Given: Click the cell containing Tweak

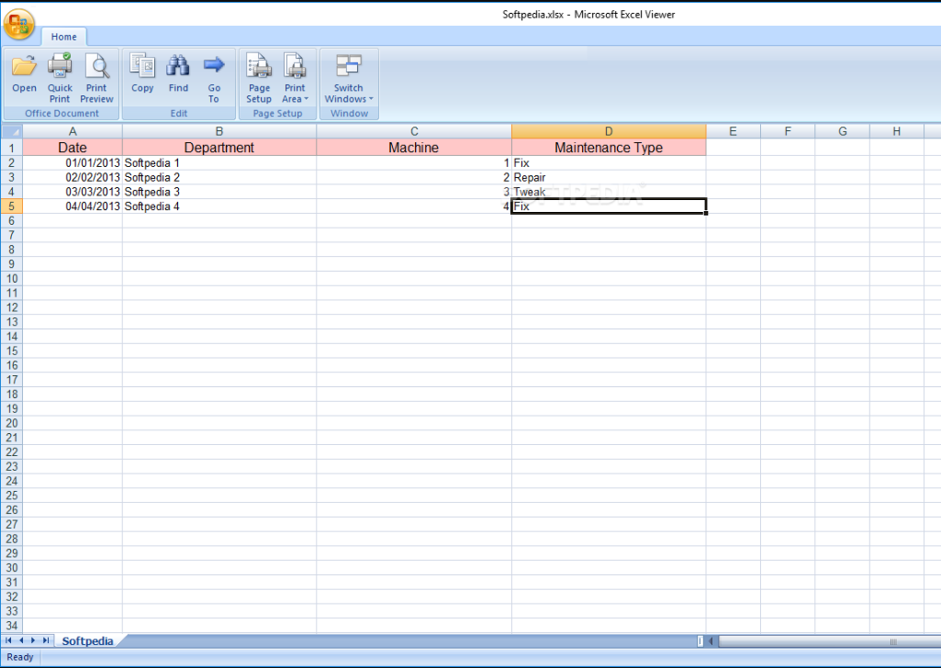Looking at the screenshot, I should [x=608, y=192].
